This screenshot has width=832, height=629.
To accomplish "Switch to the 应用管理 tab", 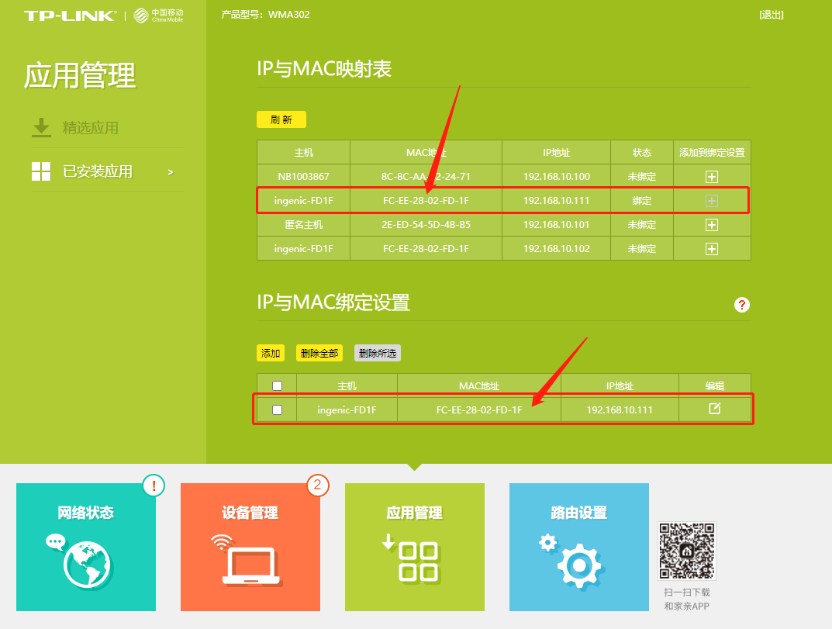I will coord(414,547).
